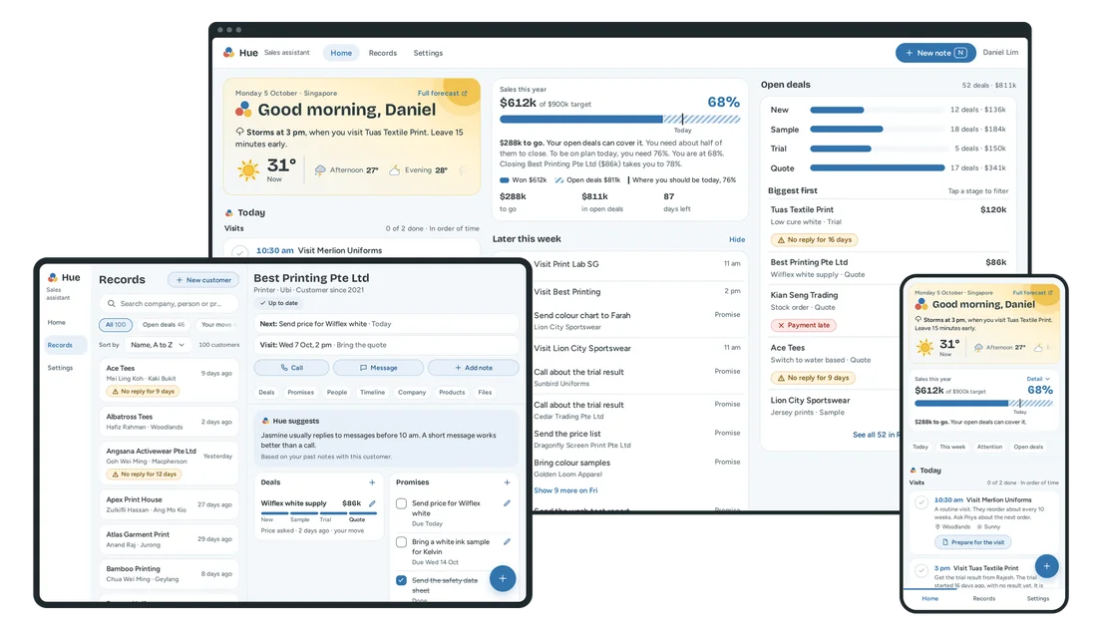
Task: Click the desktop sales-this-year progress bar
Action: pos(619,120)
